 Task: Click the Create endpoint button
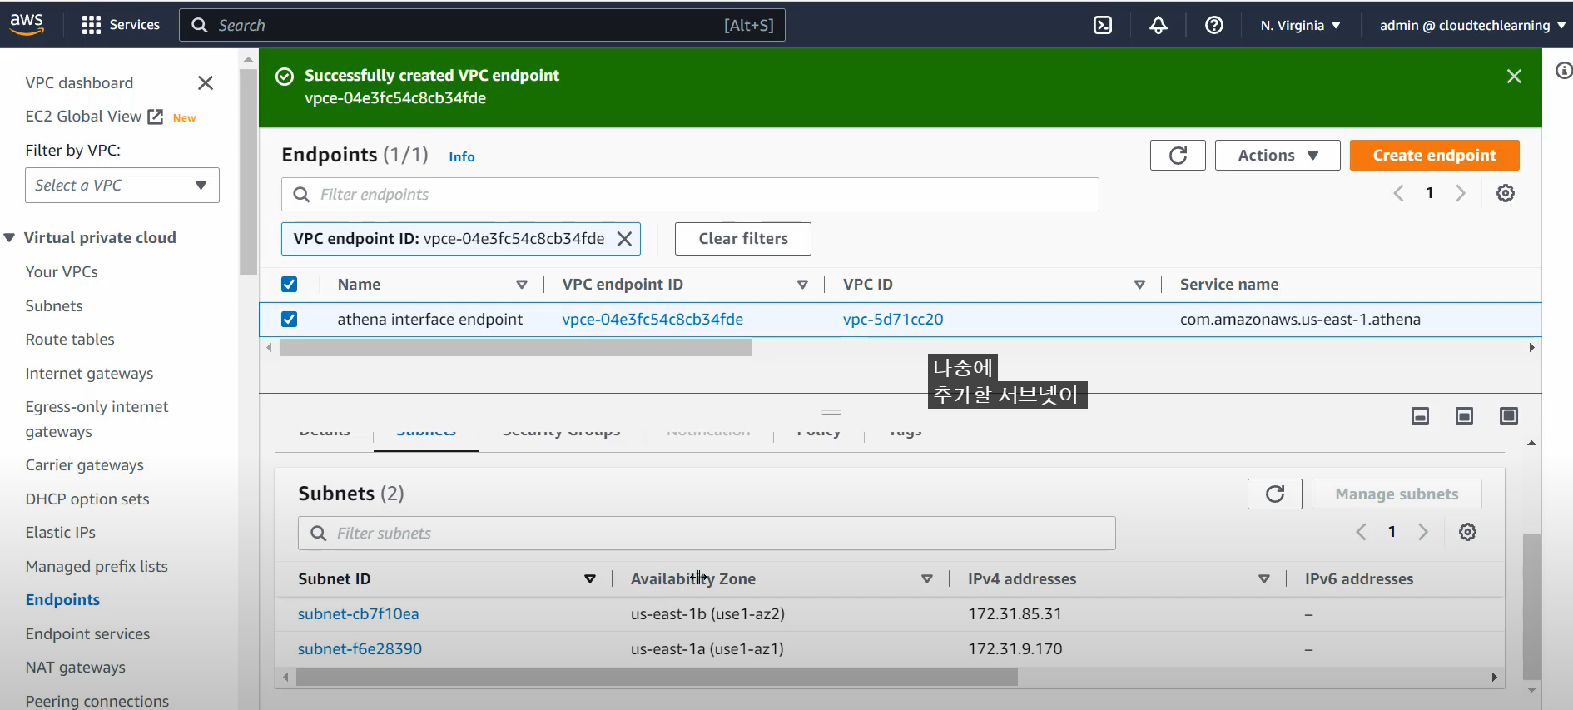pos(1434,156)
